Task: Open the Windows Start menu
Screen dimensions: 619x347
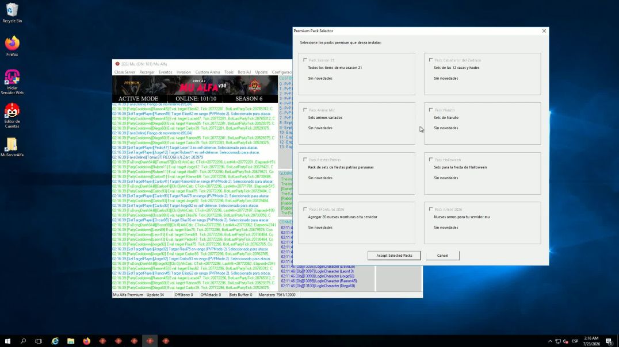Action: click(x=7, y=341)
